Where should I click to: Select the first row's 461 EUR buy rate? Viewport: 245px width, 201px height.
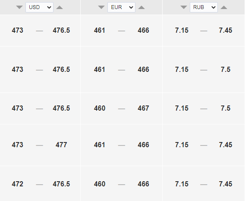pyautogui.click(x=100, y=30)
